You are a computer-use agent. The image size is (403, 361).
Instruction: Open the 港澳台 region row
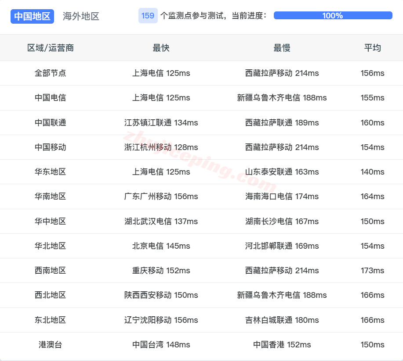click(50, 345)
